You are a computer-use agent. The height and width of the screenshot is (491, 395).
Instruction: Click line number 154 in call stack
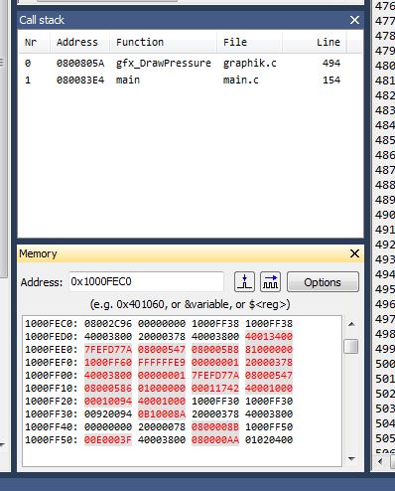click(331, 80)
